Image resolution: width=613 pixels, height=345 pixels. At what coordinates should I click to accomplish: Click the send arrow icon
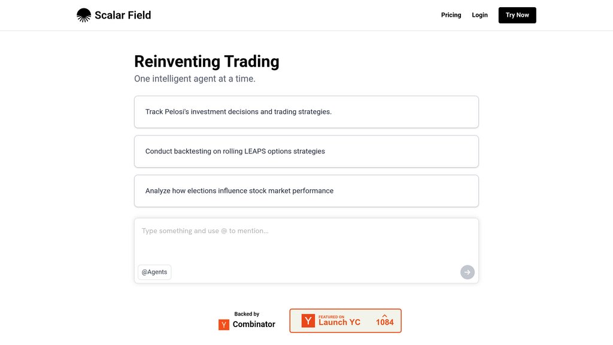pos(467,272)
